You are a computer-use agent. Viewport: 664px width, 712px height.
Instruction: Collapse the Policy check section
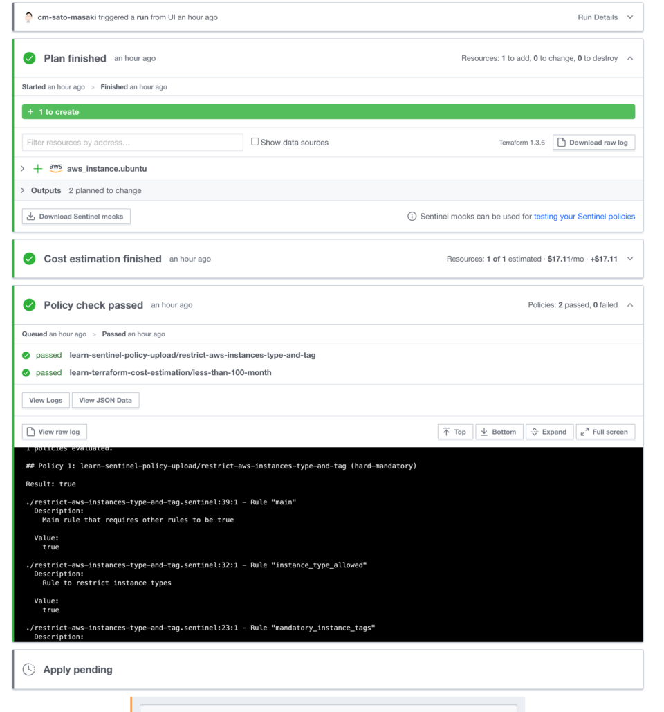point(630,304)
